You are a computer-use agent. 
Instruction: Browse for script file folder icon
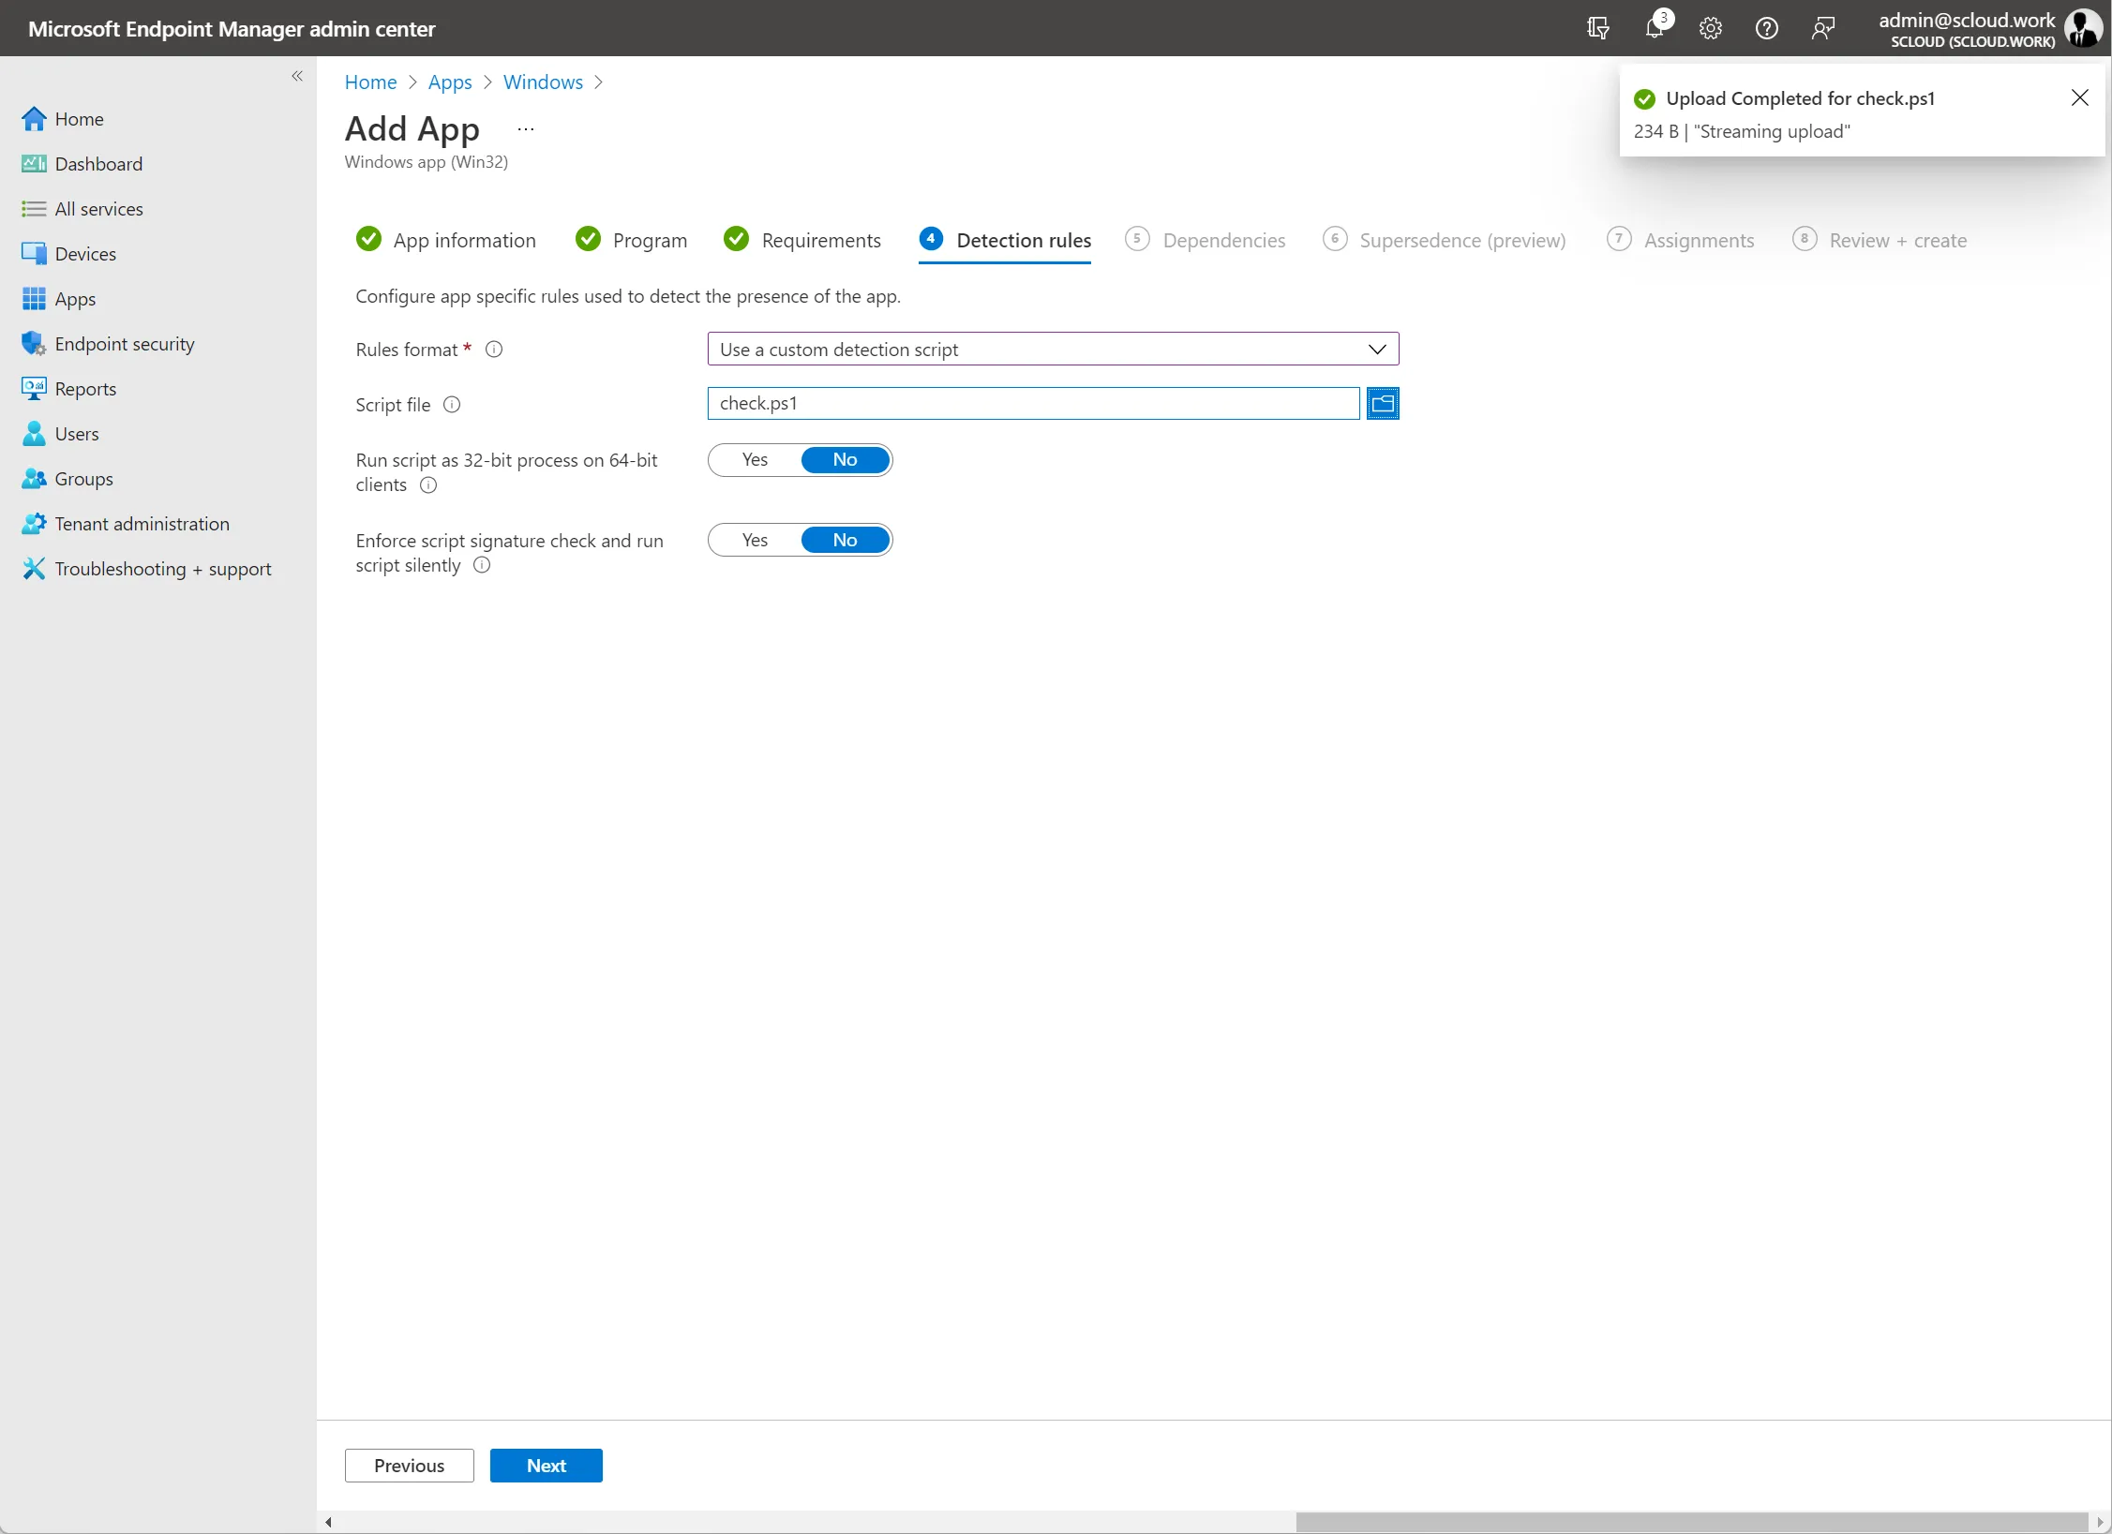1383,404
